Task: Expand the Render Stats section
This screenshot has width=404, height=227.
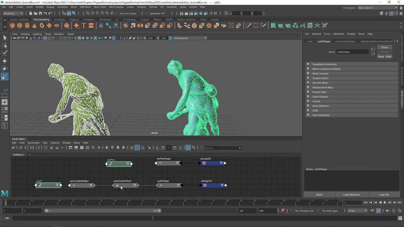Action: pyautogui.click(x=352, y=92)
